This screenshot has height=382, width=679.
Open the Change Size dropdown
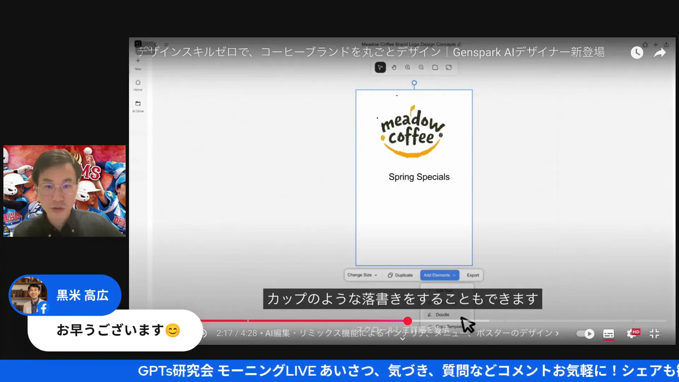point(362,275)
